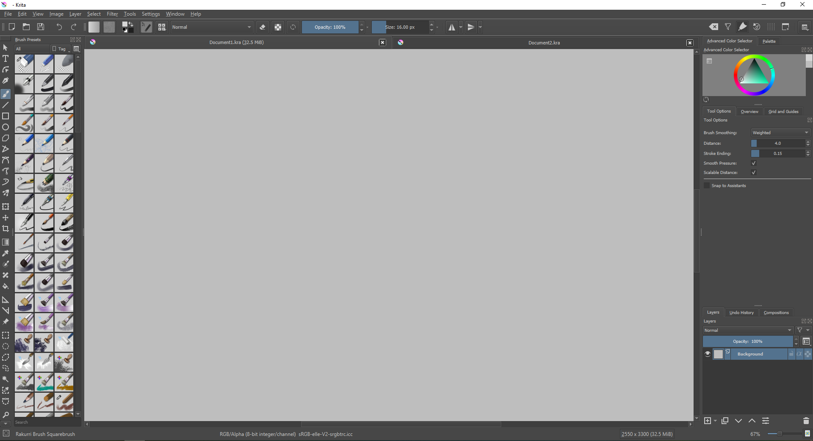Toggle vertical mirror tool
813x441 pixels.
[x=471, y=27]
